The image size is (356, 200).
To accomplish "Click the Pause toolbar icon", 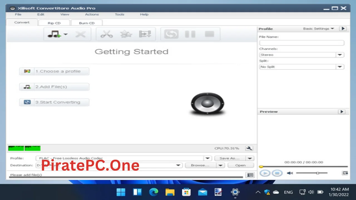I will (x=190, y=34).
